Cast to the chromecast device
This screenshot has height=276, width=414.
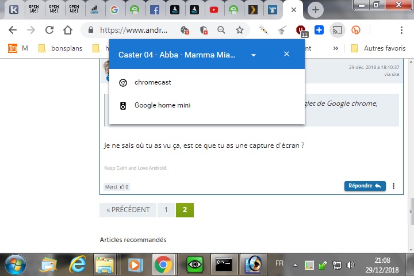(x=207, y=82)
